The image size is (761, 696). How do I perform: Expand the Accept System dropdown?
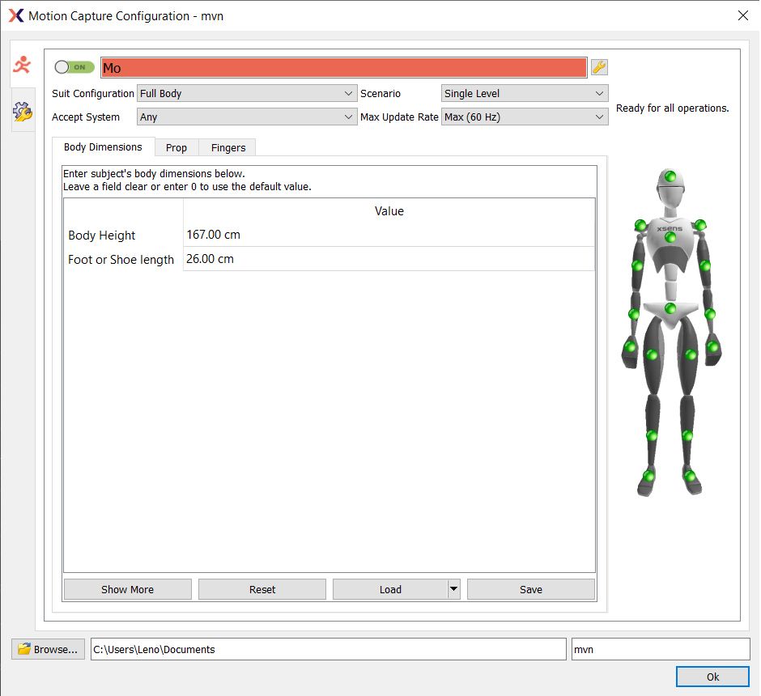pos(246,117)
